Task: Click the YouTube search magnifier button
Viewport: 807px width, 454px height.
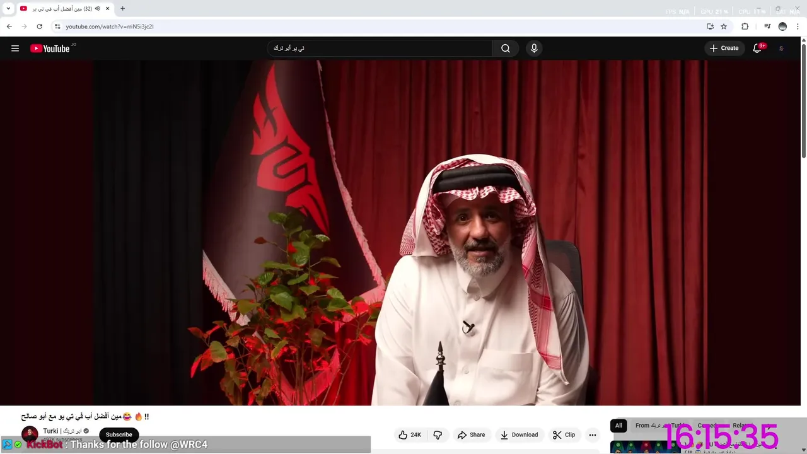Action: click(x=506, y=49)
